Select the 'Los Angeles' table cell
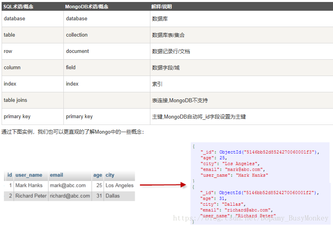The height and width of the screenshot is (226, 333). coord(120,185)
